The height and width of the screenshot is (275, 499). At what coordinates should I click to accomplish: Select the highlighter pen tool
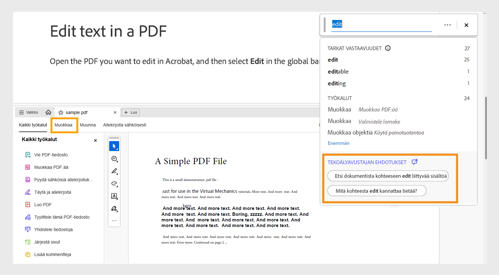tap(114, 171)
